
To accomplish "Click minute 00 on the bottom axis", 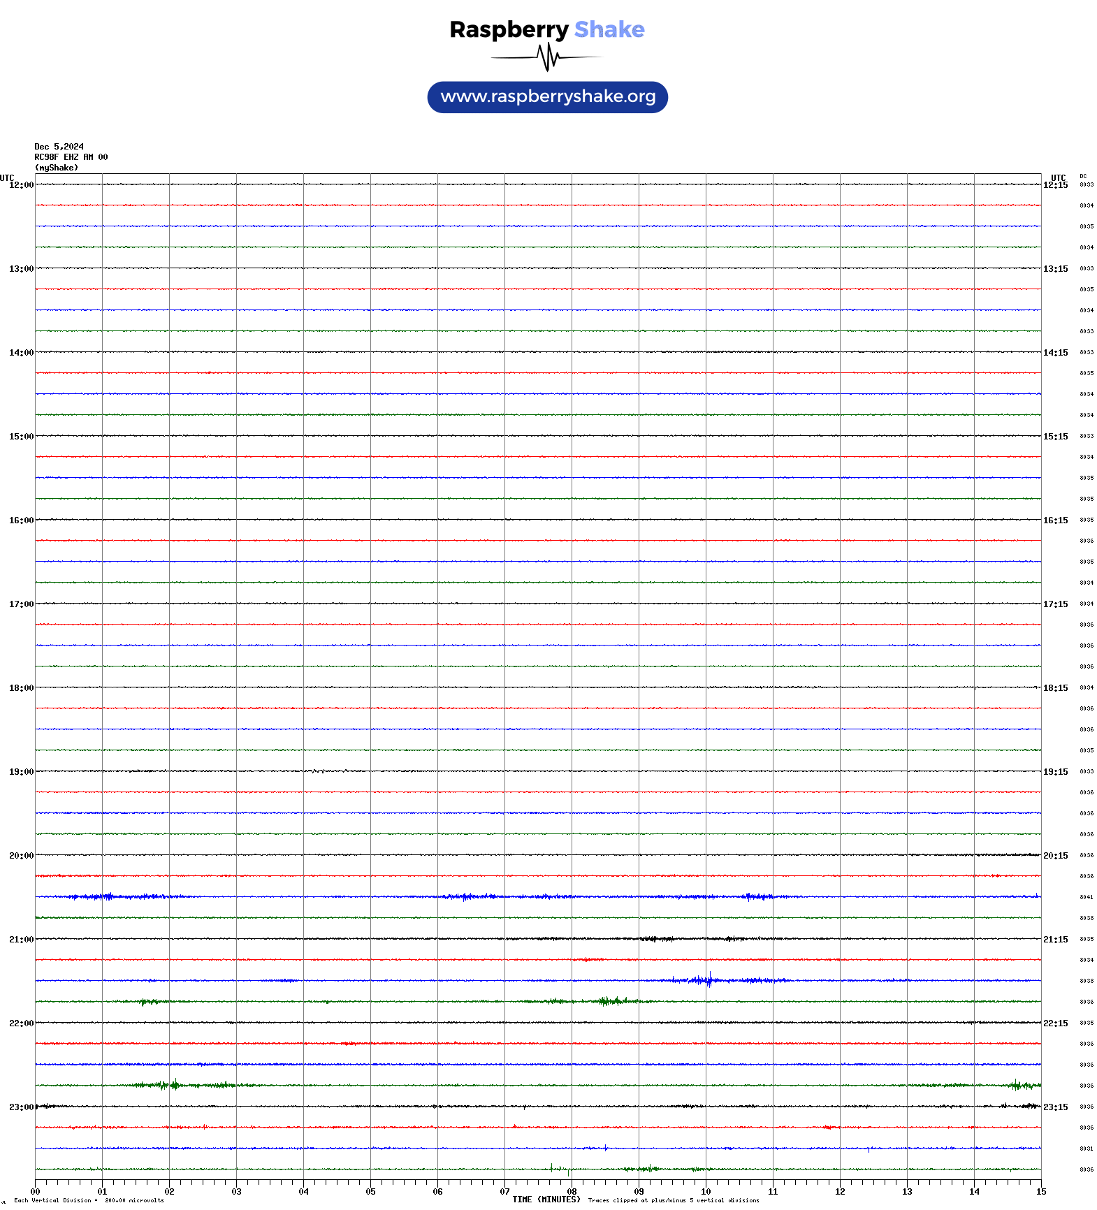I will point(35,1192).
